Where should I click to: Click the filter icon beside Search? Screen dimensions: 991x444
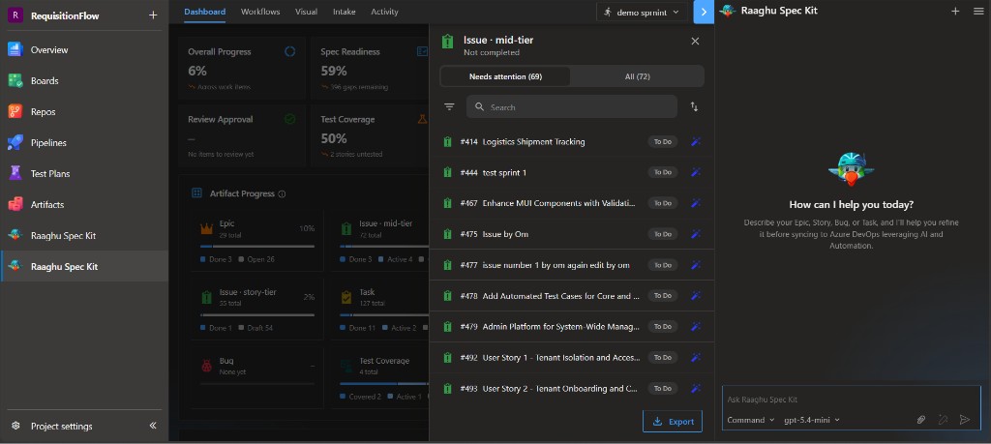point(449,106)
